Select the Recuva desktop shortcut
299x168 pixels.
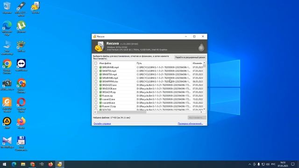click(36, 7)
